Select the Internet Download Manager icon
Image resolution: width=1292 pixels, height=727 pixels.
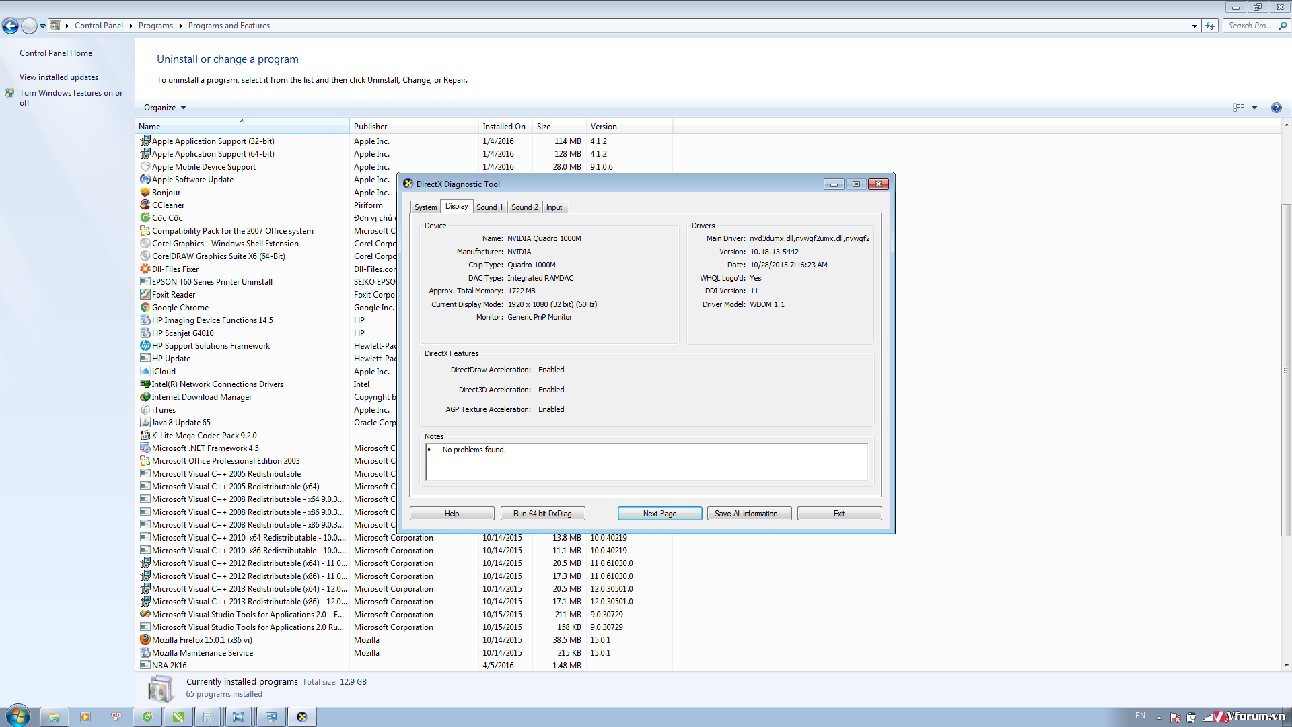[145, 397]
